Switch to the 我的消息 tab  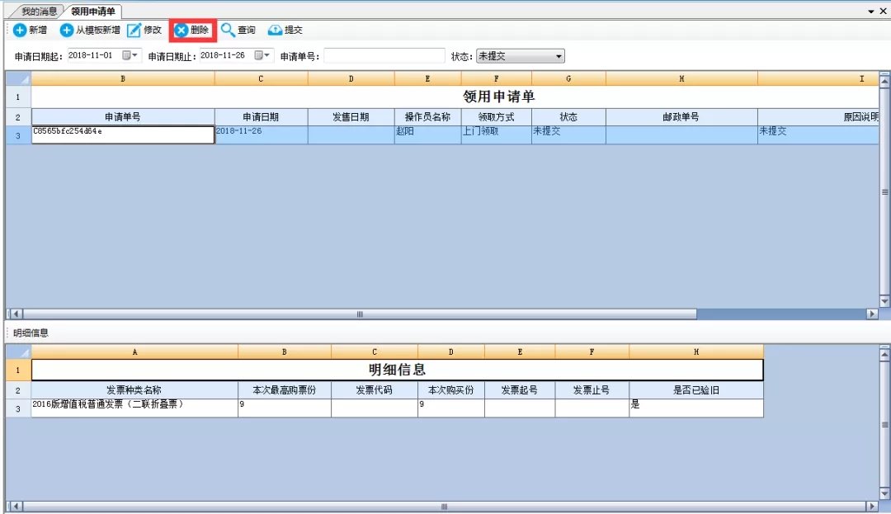[x=39, y=12]
